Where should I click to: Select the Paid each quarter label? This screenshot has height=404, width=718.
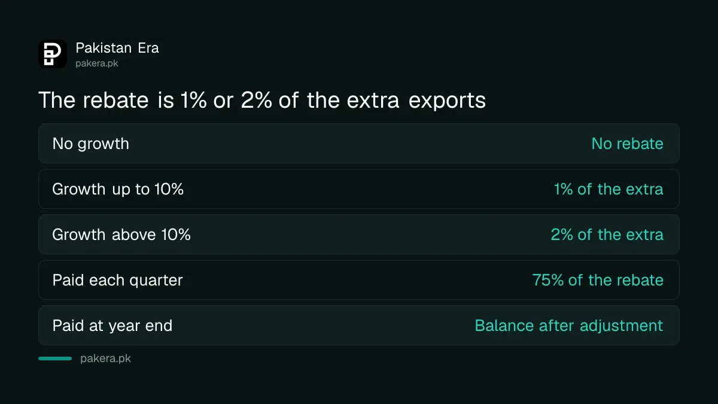[118, 280]
